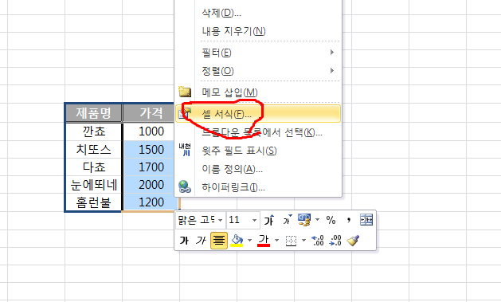This screenshot has height=302, width=501.
Task: Toggle italic formatting
Action: pos(201,241)
